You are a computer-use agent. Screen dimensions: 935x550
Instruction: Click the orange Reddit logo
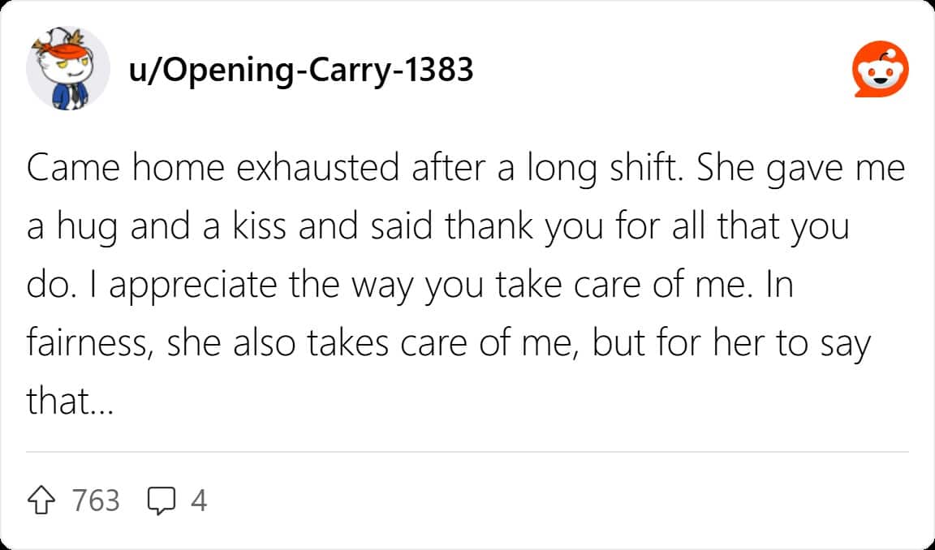click(x=881, y=69)
